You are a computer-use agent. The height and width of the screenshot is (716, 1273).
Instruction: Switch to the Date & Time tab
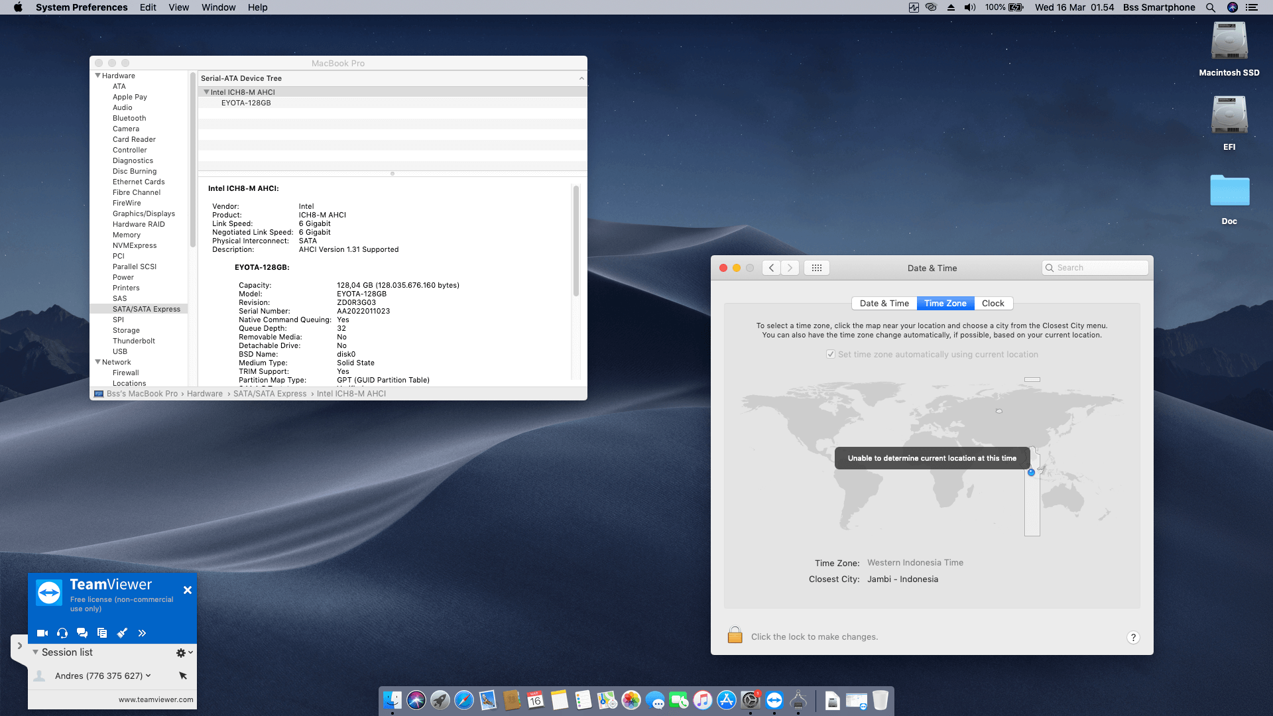pyautogui.click(x=884, y=304)
